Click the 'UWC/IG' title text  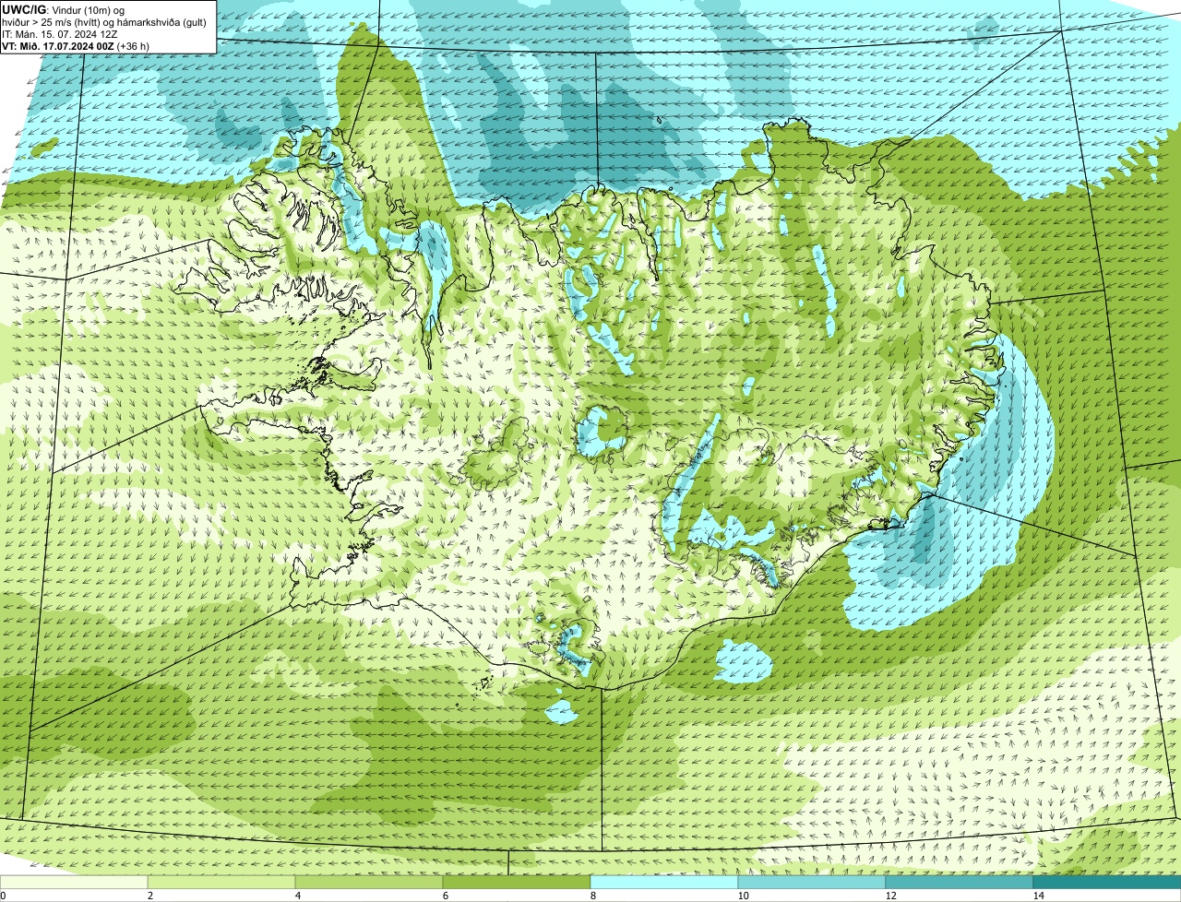(24, 10)
